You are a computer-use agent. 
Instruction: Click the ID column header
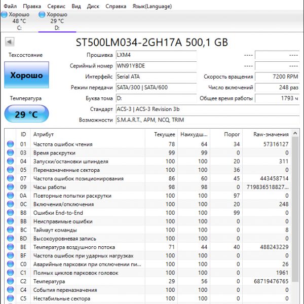[x=23, y=134]
